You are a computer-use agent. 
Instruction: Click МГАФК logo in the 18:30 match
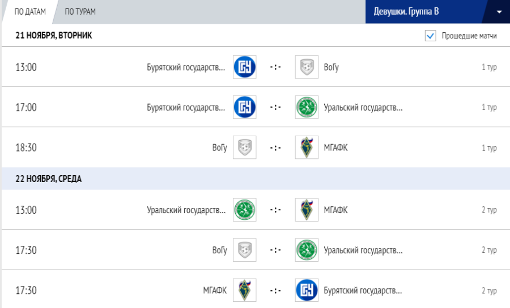coord(307,148)
